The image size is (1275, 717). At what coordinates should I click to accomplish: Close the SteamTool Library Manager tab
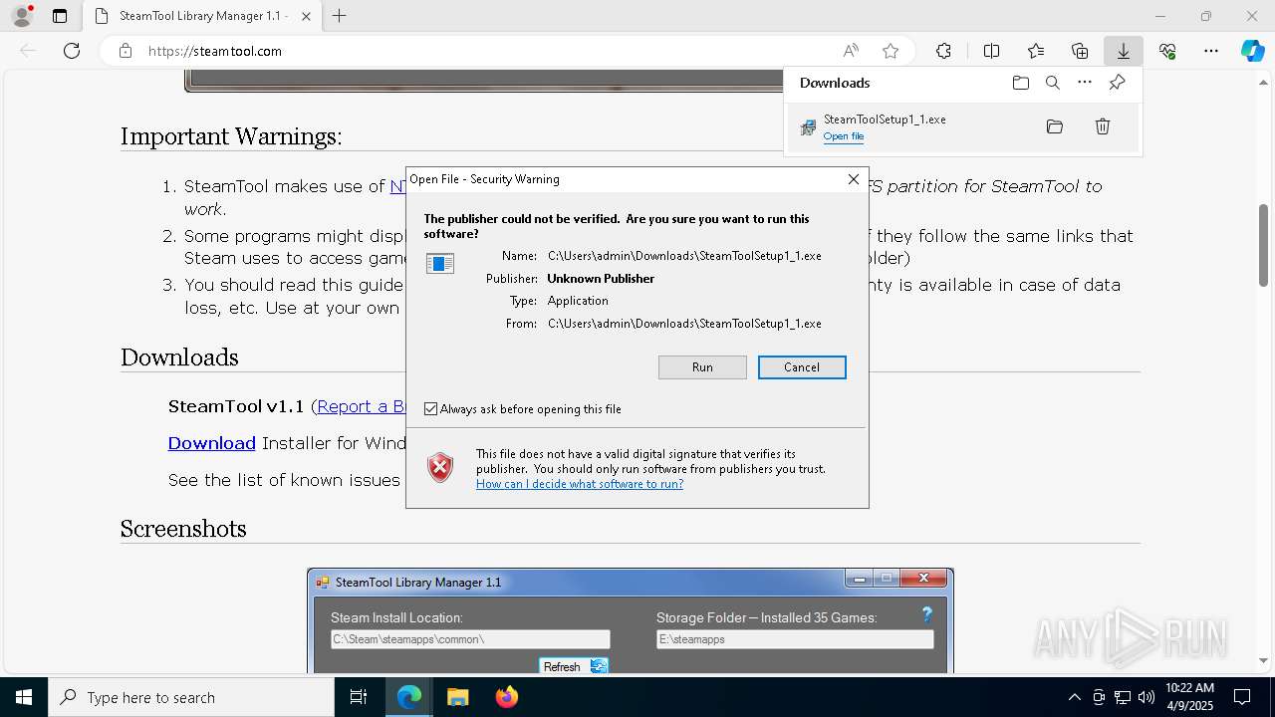(306, 16)
